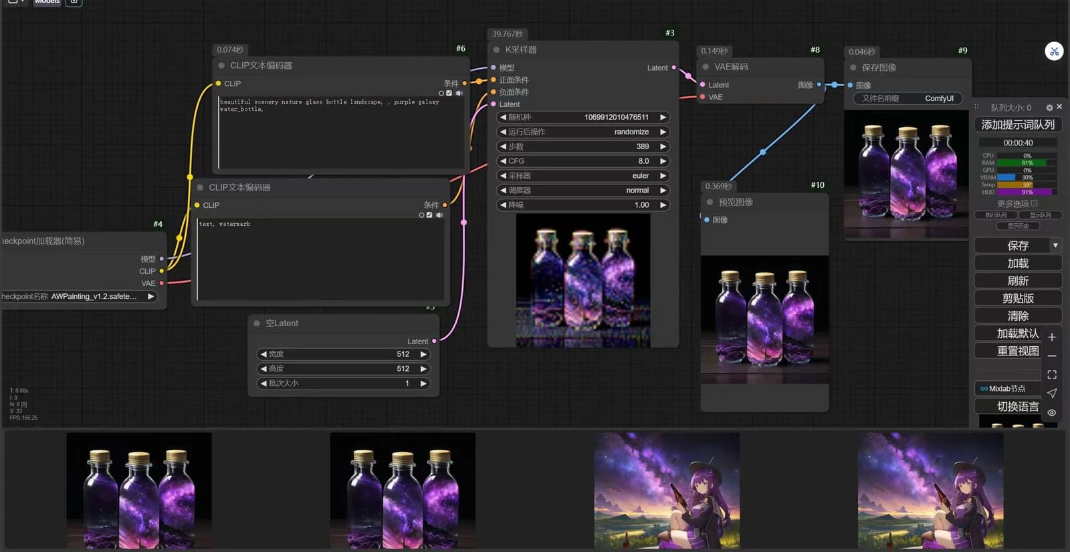Click the fit-view frame icon
1070x552 pixels.
[1052, 375]
